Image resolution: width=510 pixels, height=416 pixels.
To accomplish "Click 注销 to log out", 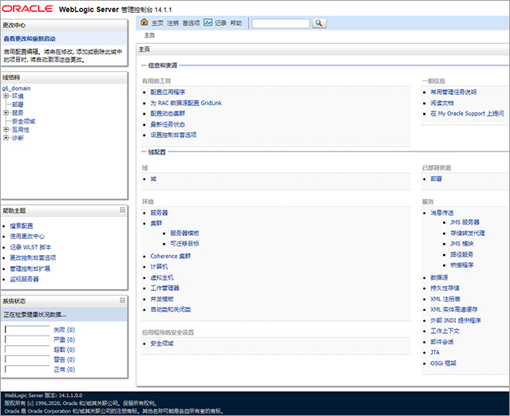I will click(x=173, y=23).
